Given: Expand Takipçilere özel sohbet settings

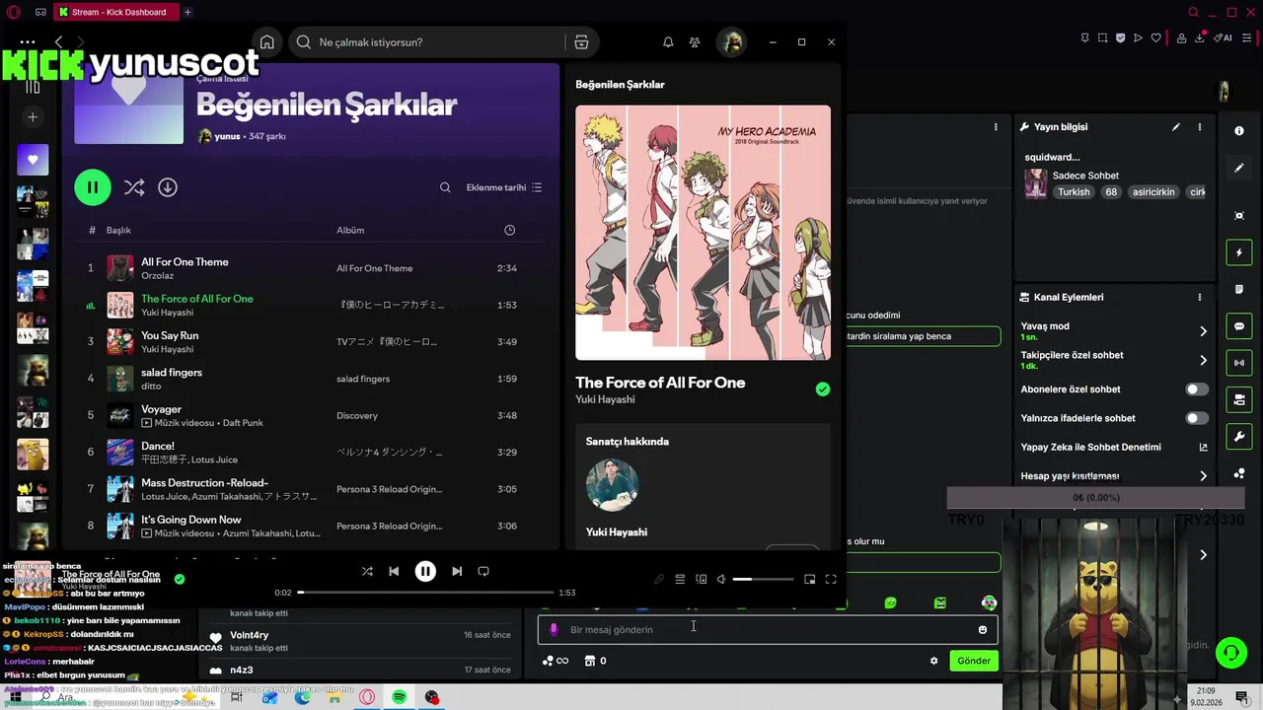Looking at the screenshot, I should [x=1203, y=360].
